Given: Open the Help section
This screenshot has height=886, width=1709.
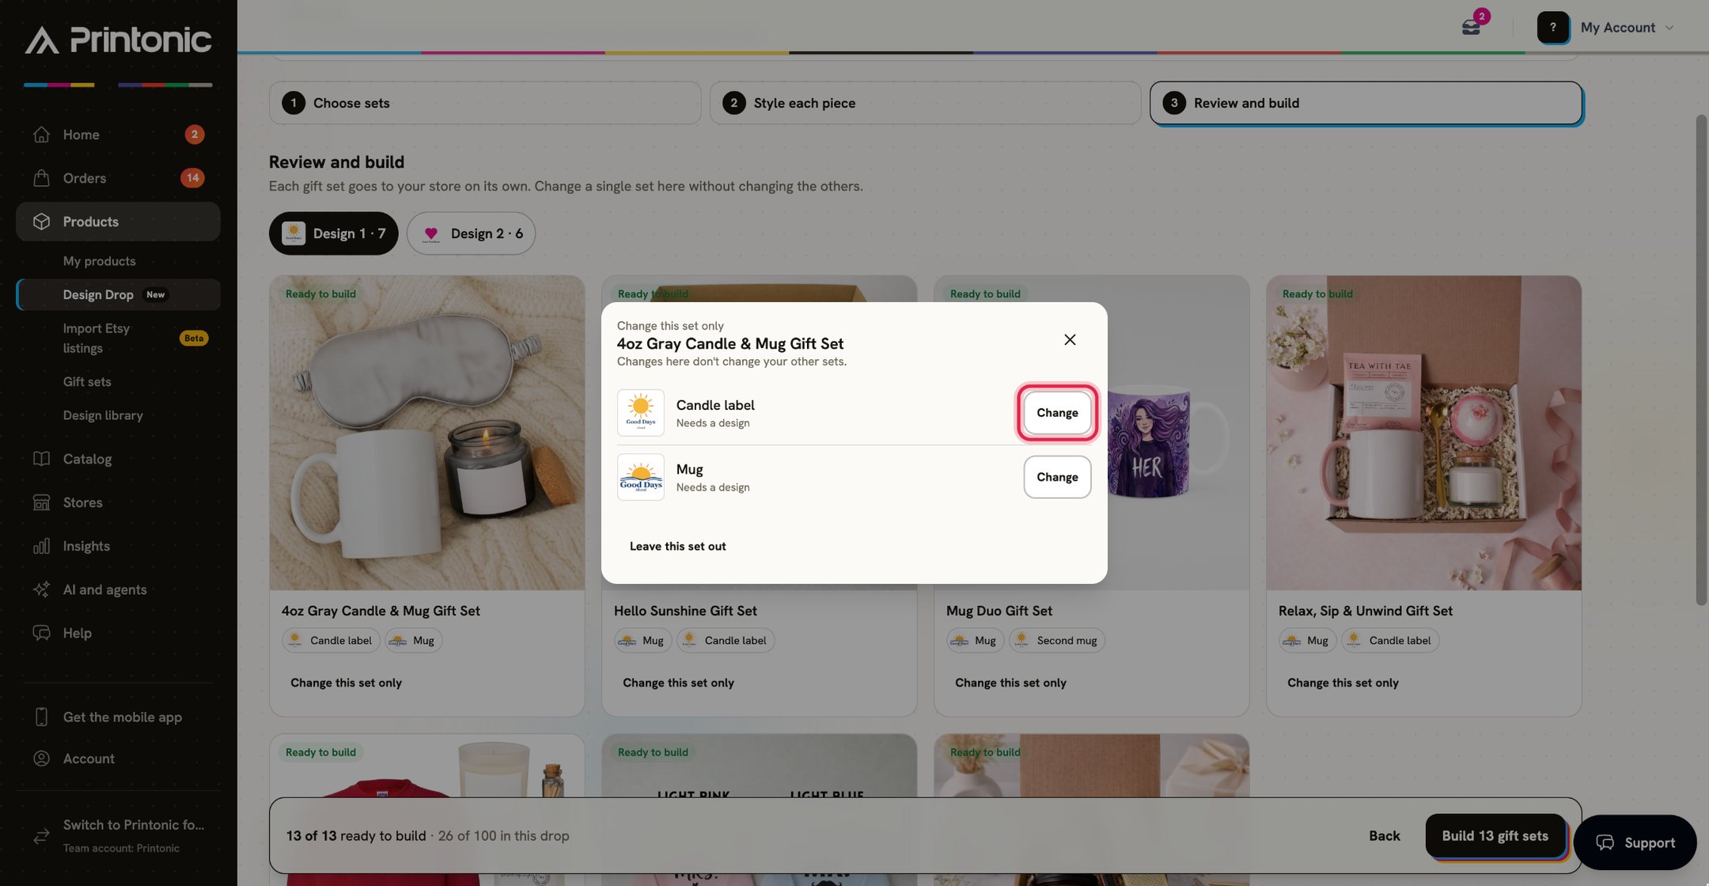Looking at the screenshot, I should click(x=118, y=633).
